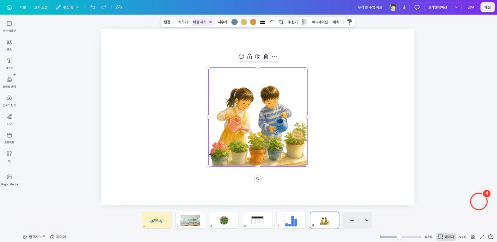
Task: Toggle the 페이지 thumbnails view
Action: (446, 237)
